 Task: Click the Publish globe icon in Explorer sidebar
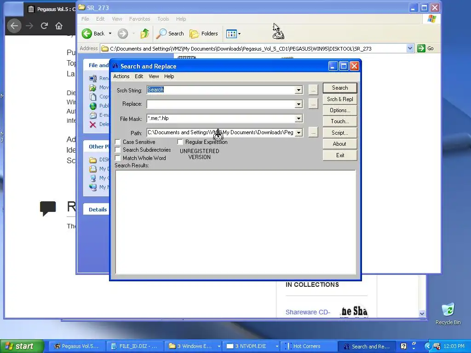pyautogui.click(x=93, y=106)
